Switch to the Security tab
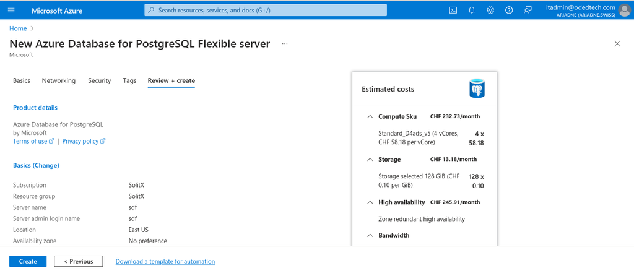634x276 pixels. [100, 80]
